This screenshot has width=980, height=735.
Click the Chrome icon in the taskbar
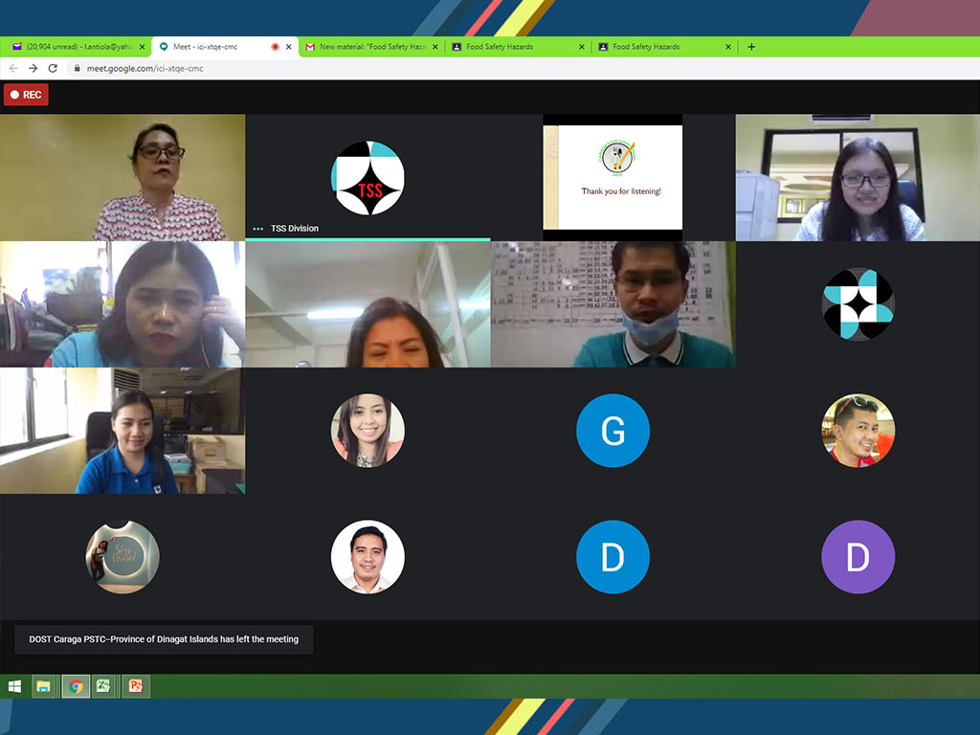tap(76, 686)
